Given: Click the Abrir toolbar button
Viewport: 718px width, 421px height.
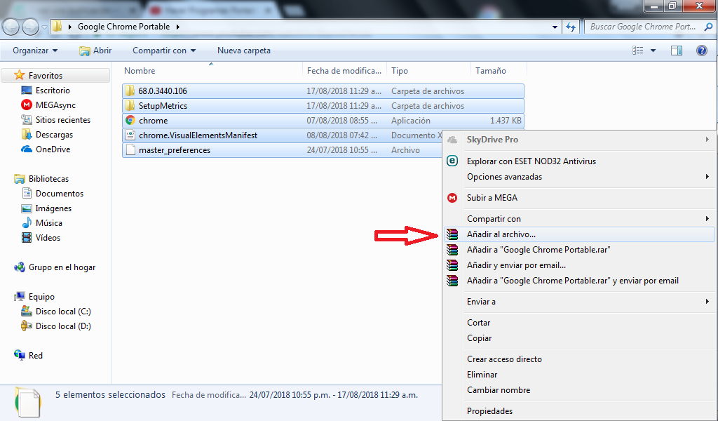Looking at the screenshot, I should [95, 51].
